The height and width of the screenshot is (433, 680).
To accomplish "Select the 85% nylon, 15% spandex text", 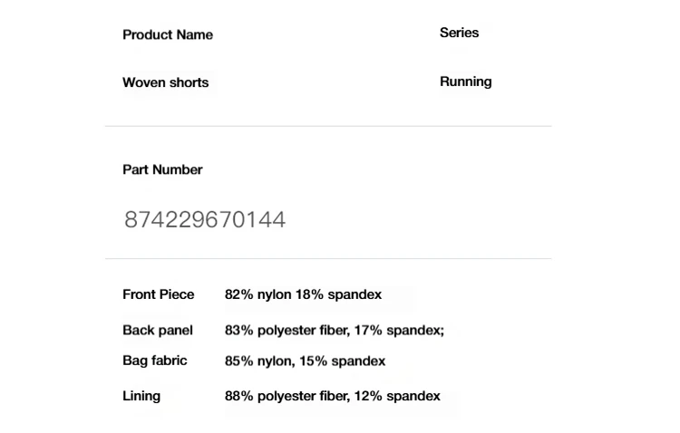I will pos(305,361).
